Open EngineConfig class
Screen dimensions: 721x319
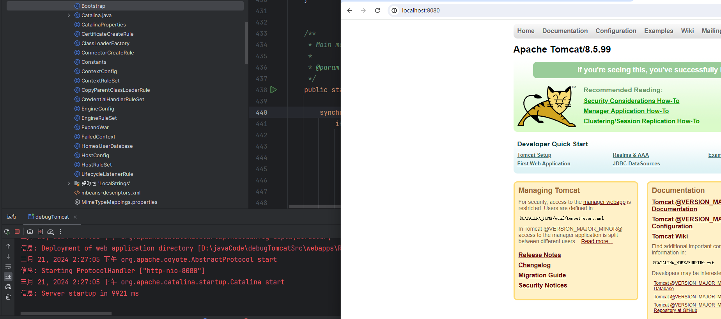97,109
